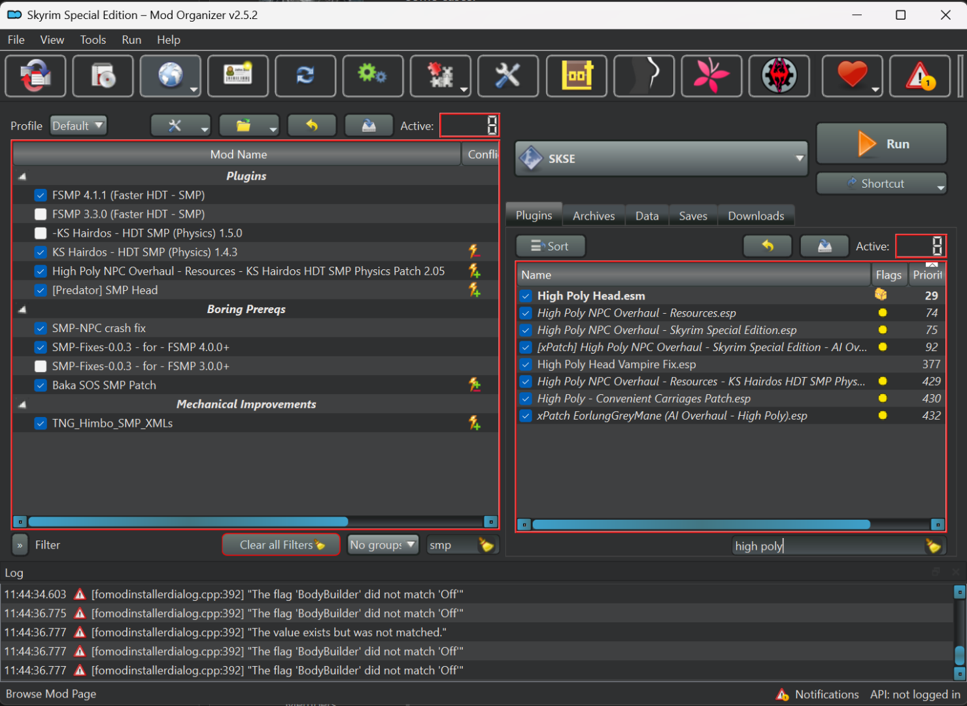Disable High Poly - Convenient Carriages Patch.esp

pyautogui.click(x=526, y=398)
